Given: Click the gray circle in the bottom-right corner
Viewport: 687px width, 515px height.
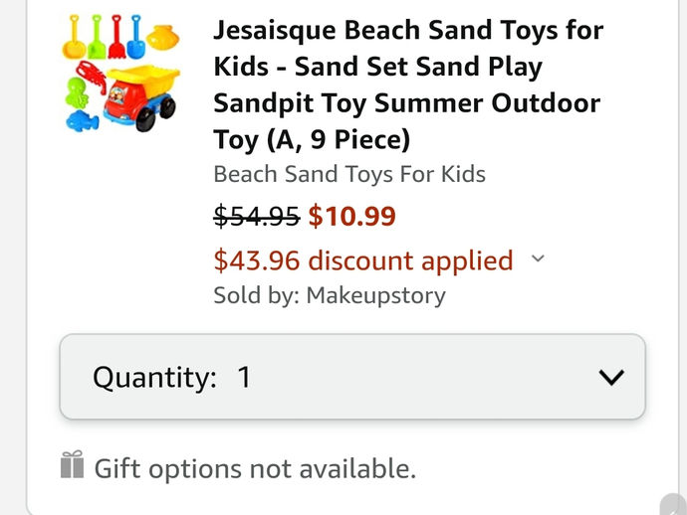Looking at the screenshot, I should 674,505.
